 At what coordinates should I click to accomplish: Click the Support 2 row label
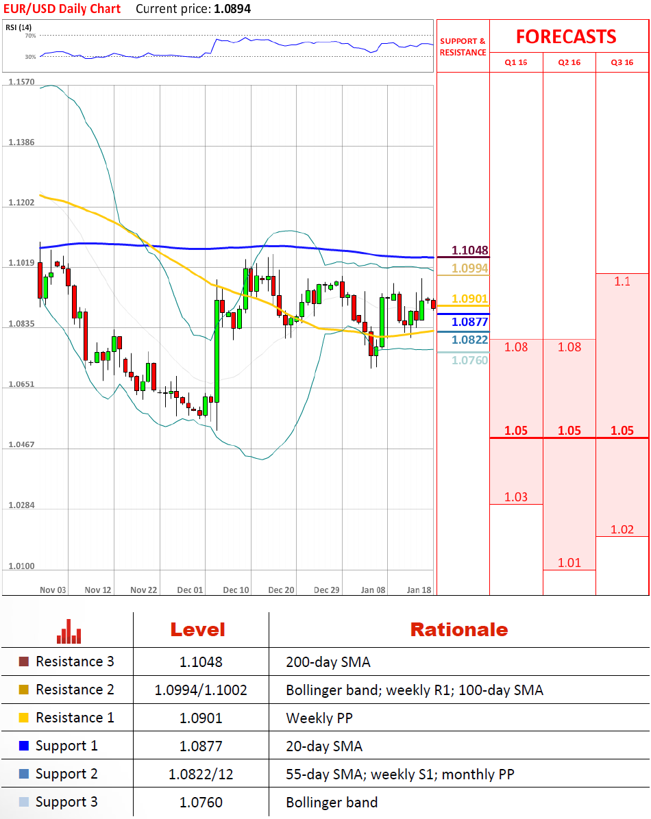click(66, 774)
